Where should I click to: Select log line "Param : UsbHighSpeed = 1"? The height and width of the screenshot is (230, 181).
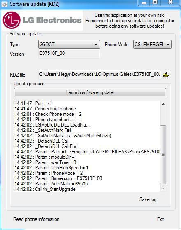51,168
